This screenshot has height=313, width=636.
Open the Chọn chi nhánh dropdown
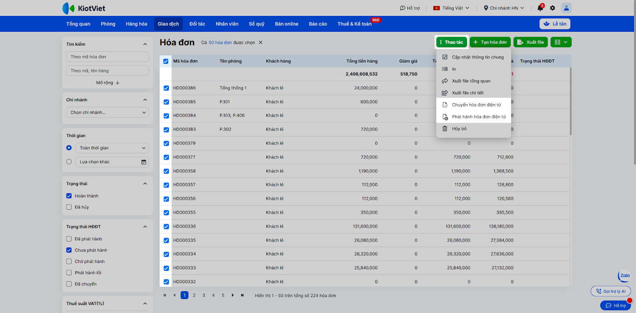pyautogui.click(x=108, y=112)
